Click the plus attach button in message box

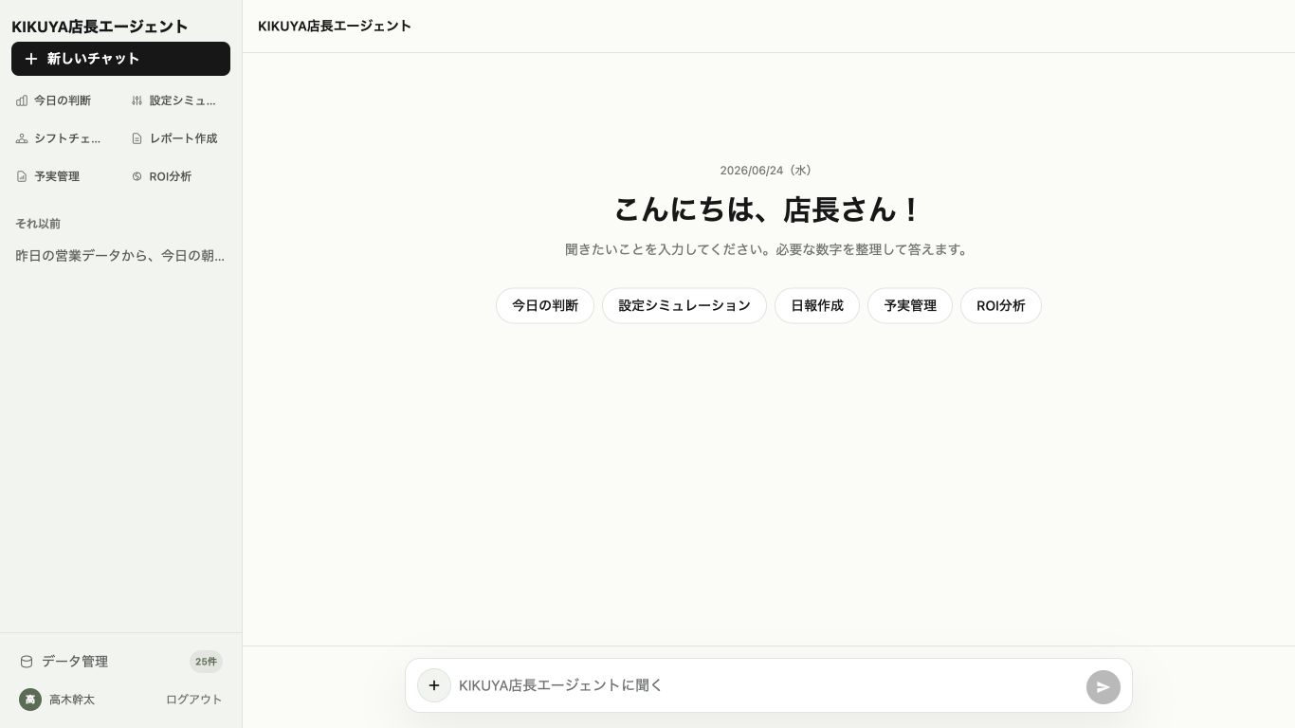pos(434,685)
